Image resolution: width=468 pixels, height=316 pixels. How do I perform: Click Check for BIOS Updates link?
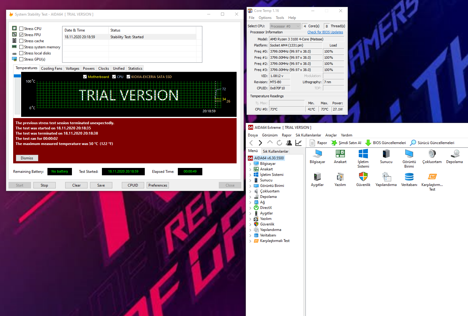coord(325,32)
